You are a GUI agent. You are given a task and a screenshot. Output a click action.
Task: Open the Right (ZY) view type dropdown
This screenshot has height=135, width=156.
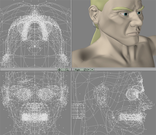(x=82, y=70)
